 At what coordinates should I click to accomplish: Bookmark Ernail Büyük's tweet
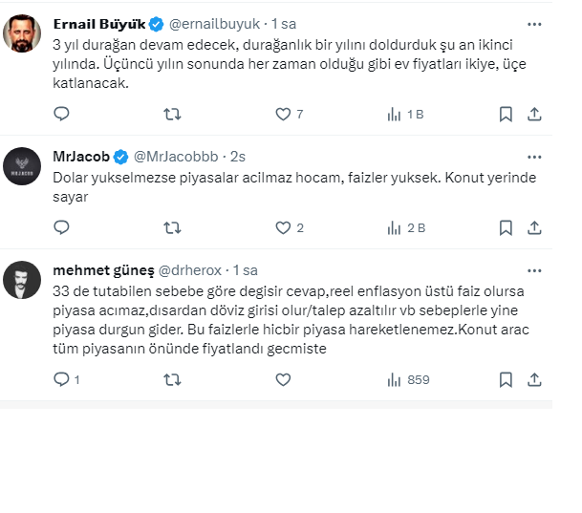(506, 114)
